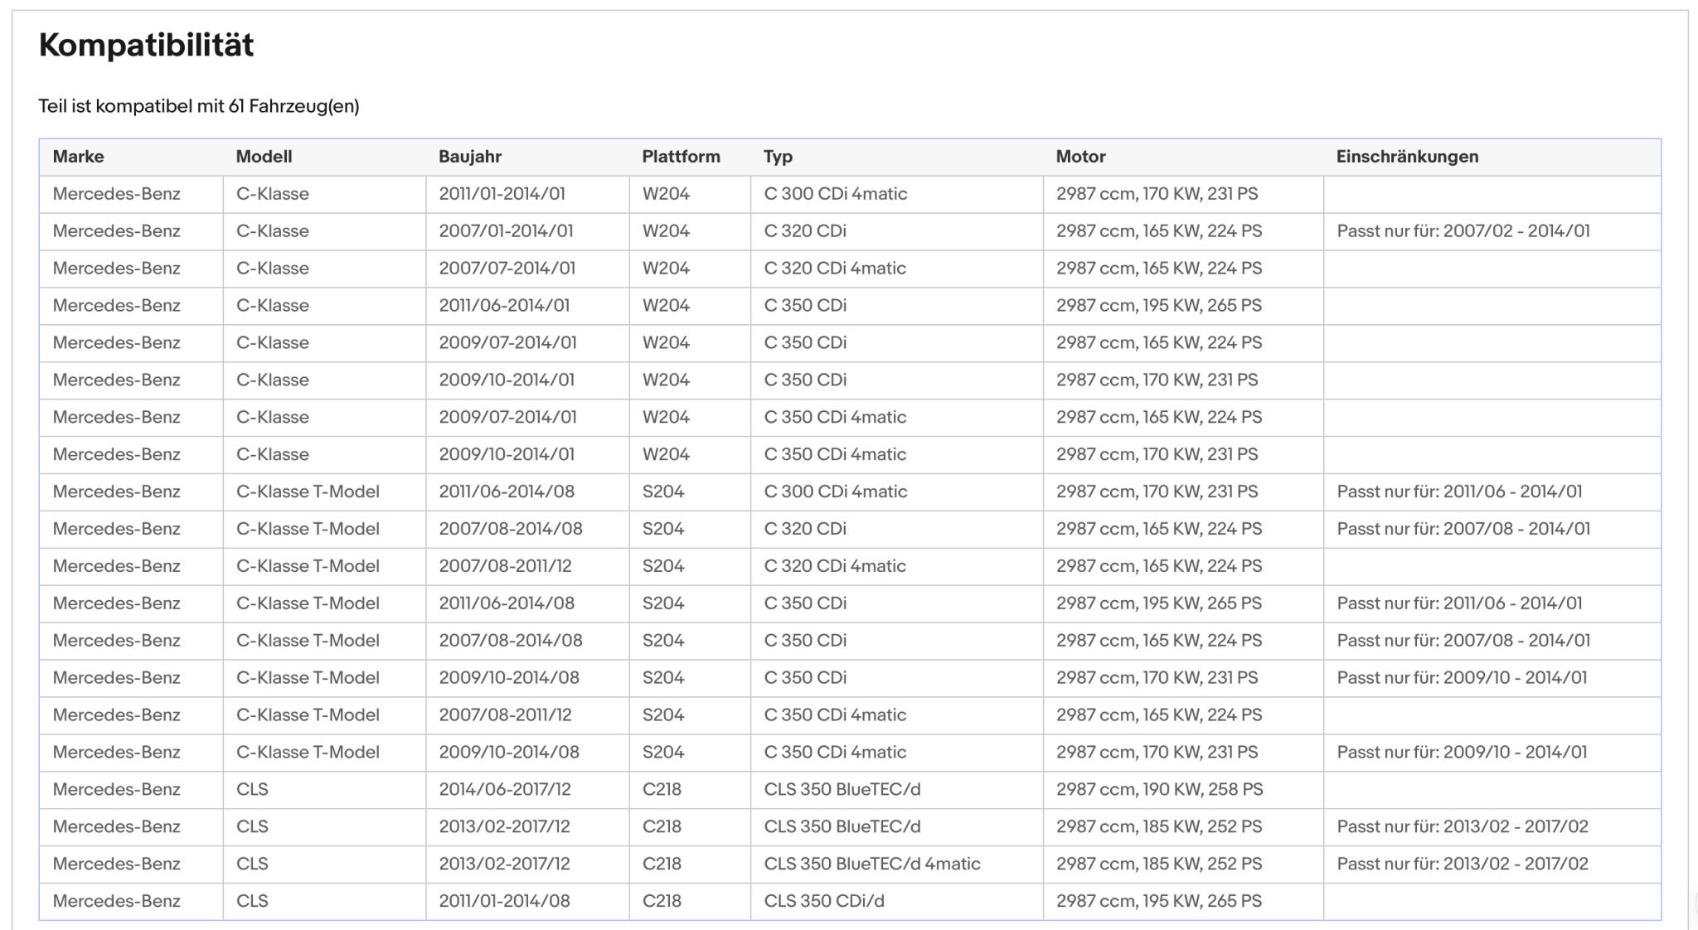Click motor cell '2987 ccm, 190 KW, 258 PS'
1698x930 pixels.
pyautogui.click(x=1160, y=789)
